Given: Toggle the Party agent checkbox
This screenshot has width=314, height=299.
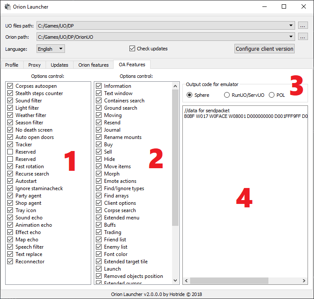Looking at the screenshot, I should click(x=10, y=195).
